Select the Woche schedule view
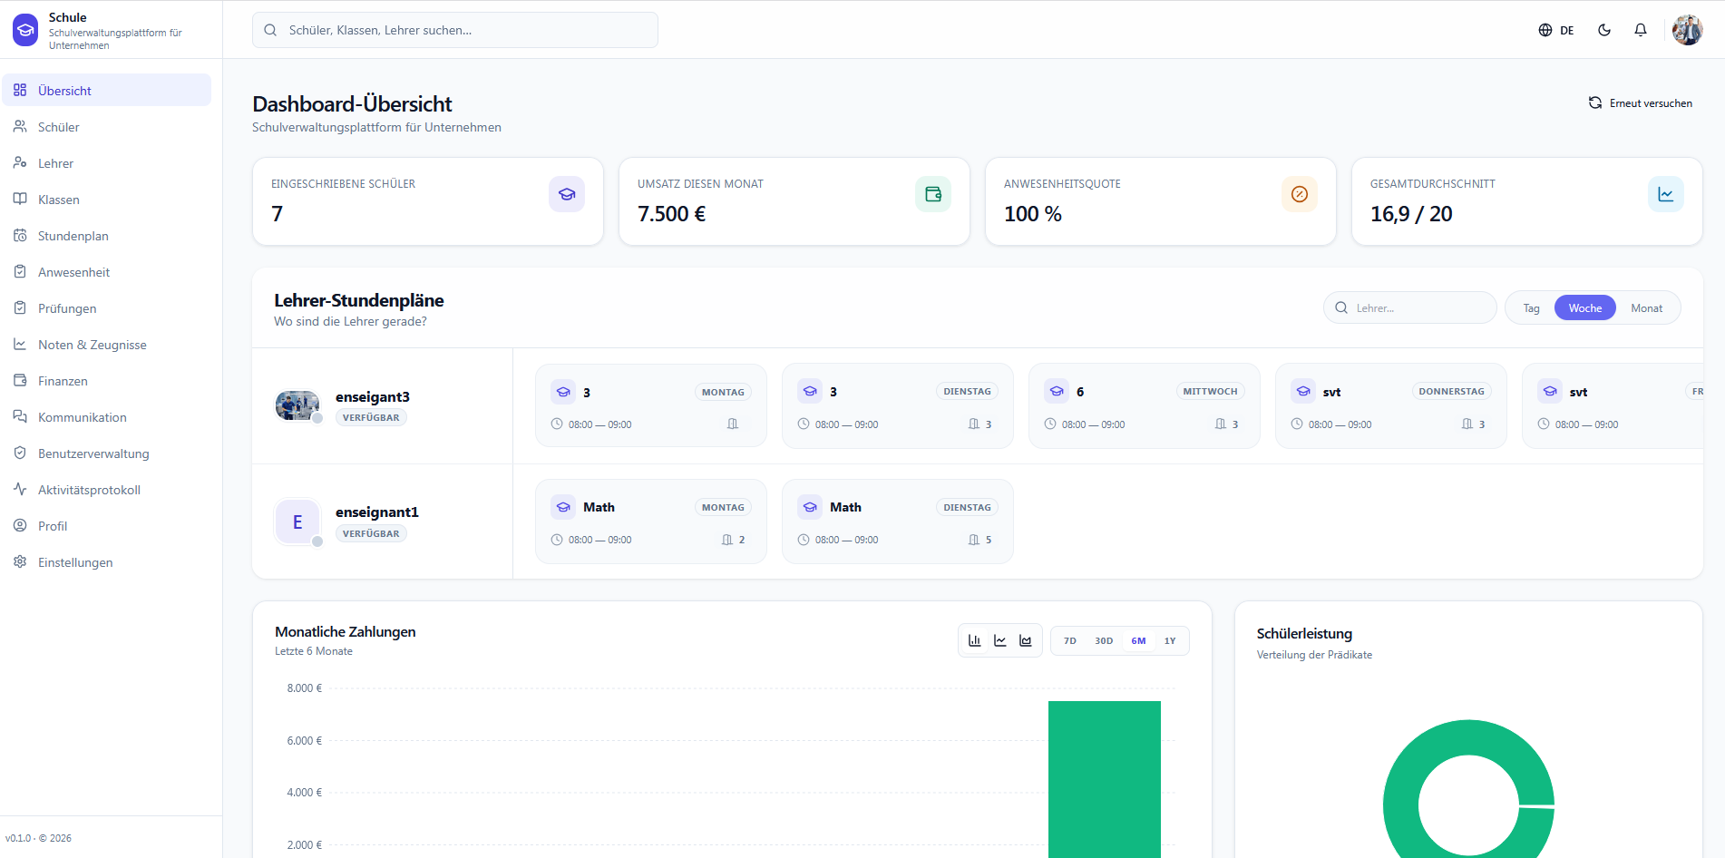 1585,308
